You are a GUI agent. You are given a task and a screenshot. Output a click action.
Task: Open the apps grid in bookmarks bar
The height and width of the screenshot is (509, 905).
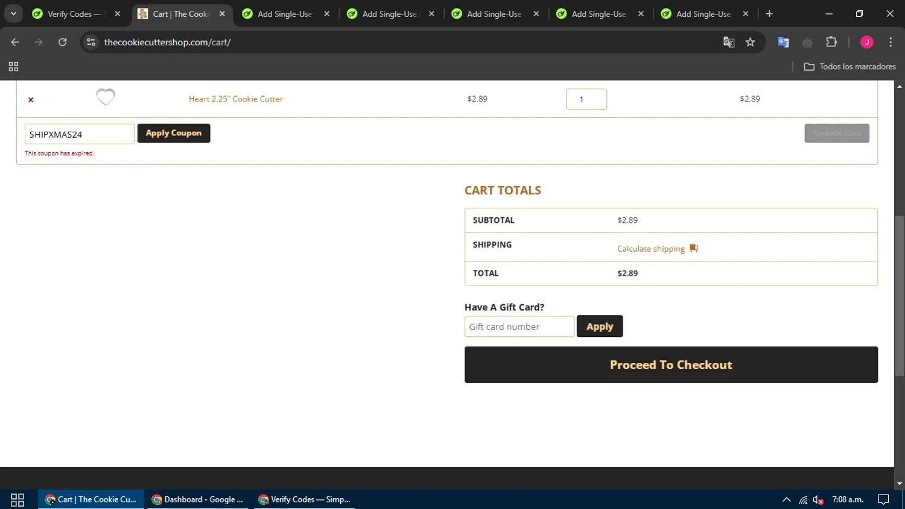click(x=13, y=66)
